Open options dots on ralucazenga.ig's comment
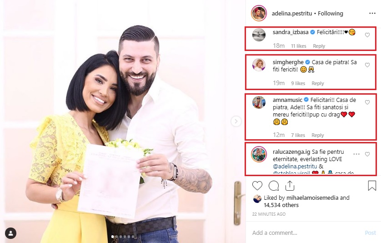The height and width of the screenshot is (243, 381). [356, 154]
